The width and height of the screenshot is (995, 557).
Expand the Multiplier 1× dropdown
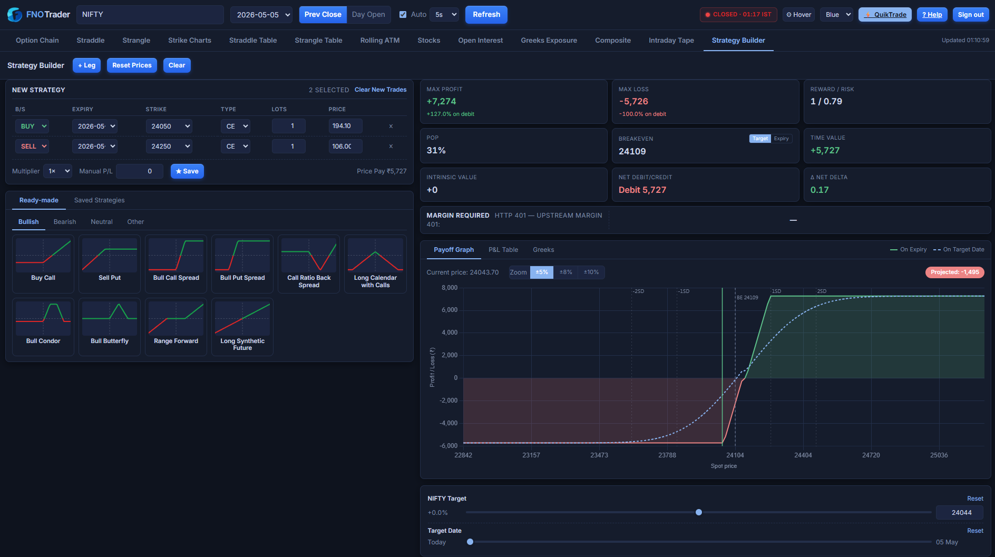pos(58,171)
